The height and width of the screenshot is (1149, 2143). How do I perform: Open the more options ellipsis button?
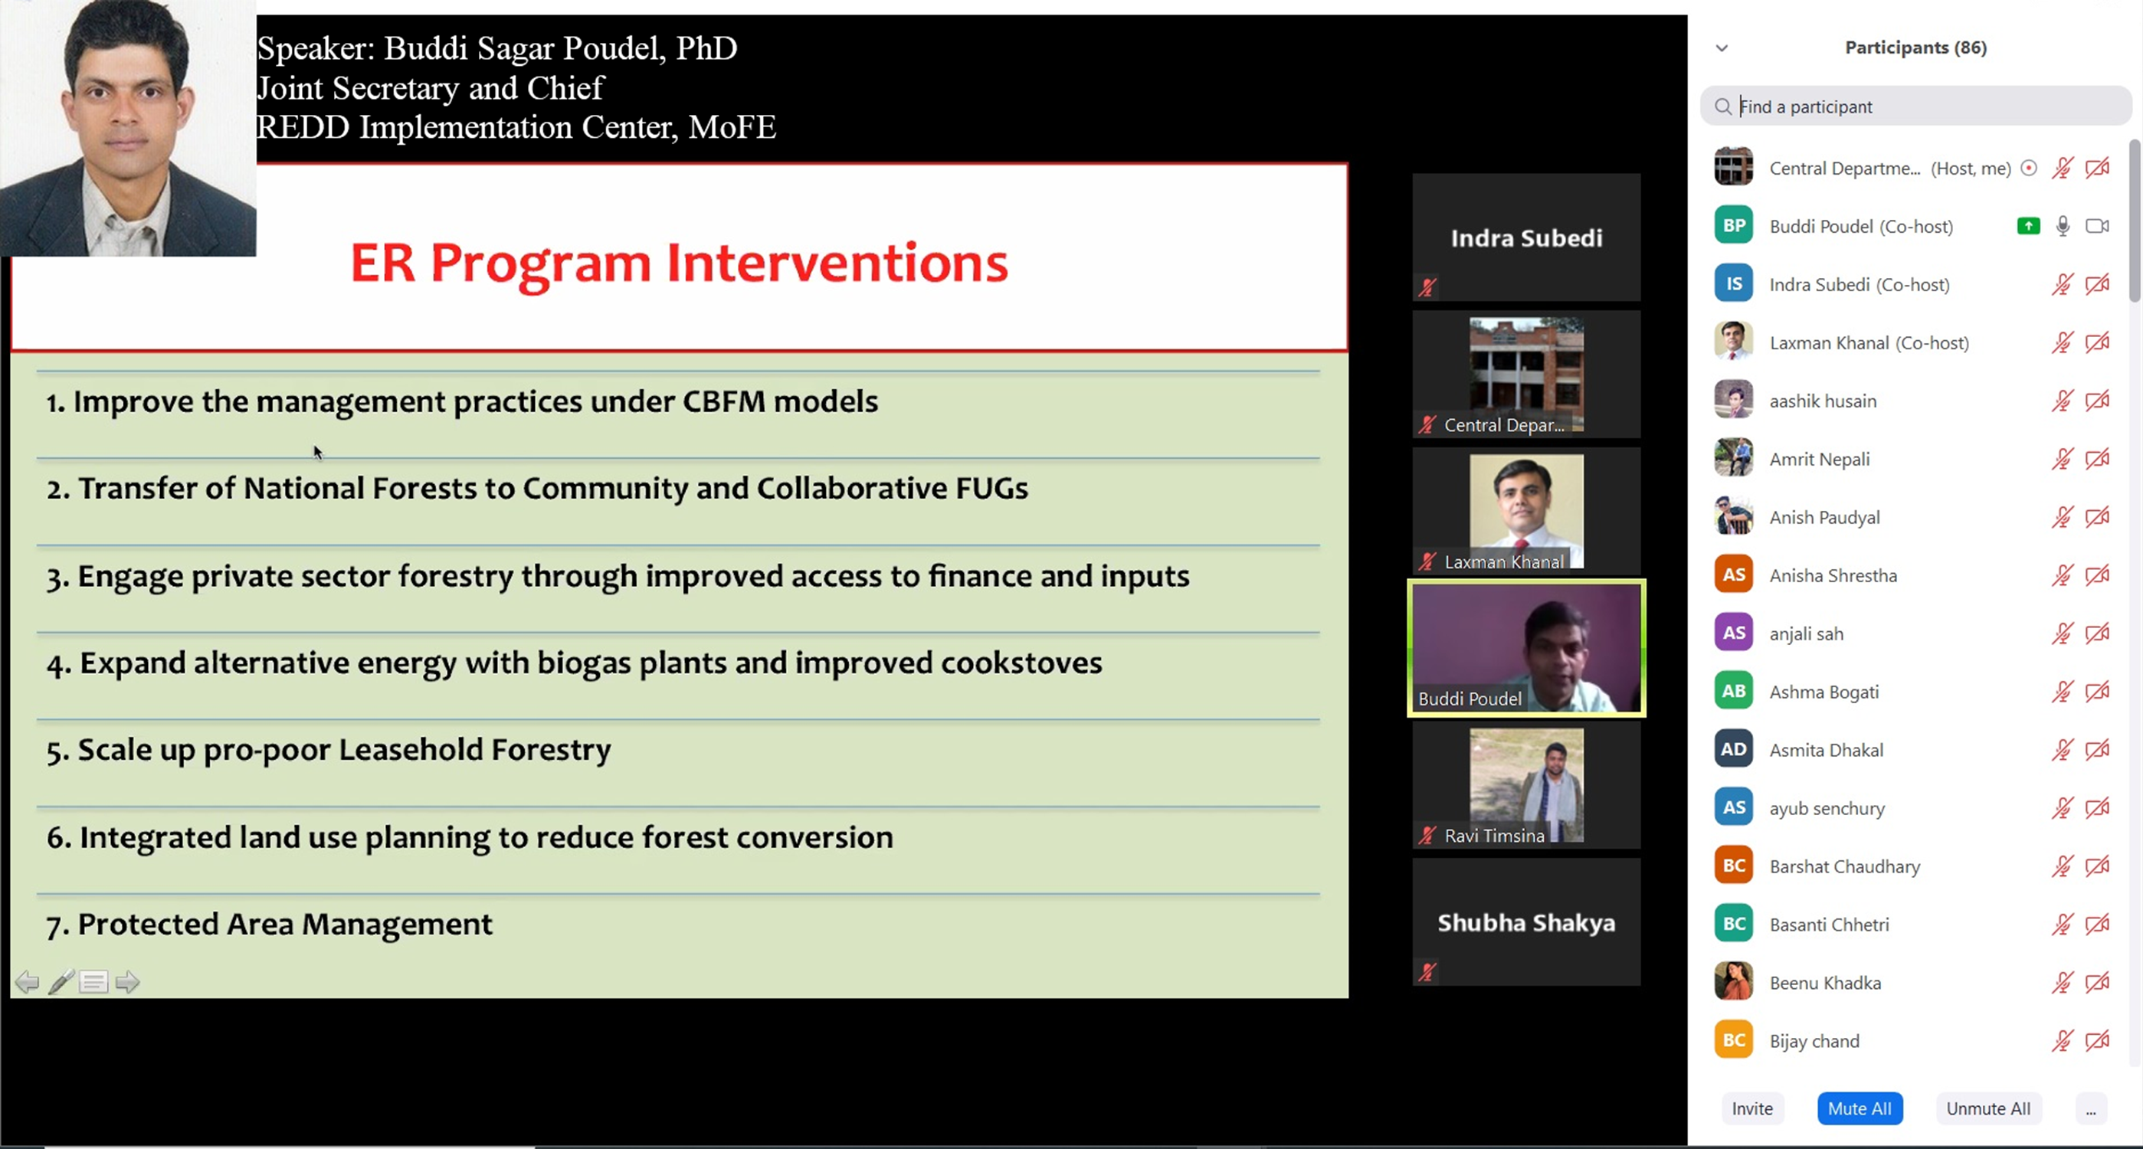point(2091,1108)
